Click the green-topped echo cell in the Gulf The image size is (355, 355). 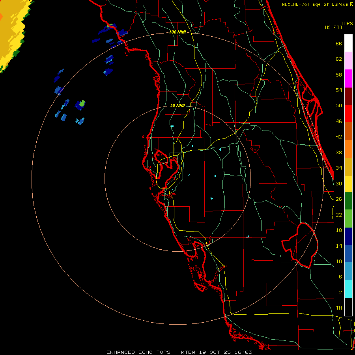point(80,105)
